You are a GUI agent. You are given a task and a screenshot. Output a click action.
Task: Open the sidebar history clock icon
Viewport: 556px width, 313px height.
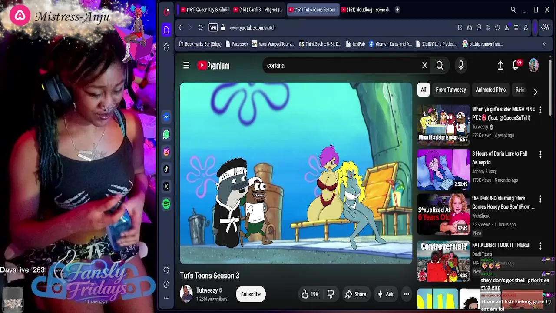pyautogui.click(x=166, y=284)
